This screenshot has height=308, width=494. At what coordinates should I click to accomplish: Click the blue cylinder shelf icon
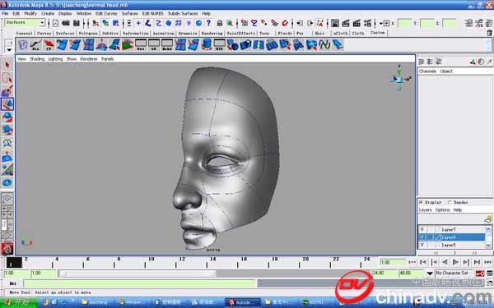pos(207,45)
